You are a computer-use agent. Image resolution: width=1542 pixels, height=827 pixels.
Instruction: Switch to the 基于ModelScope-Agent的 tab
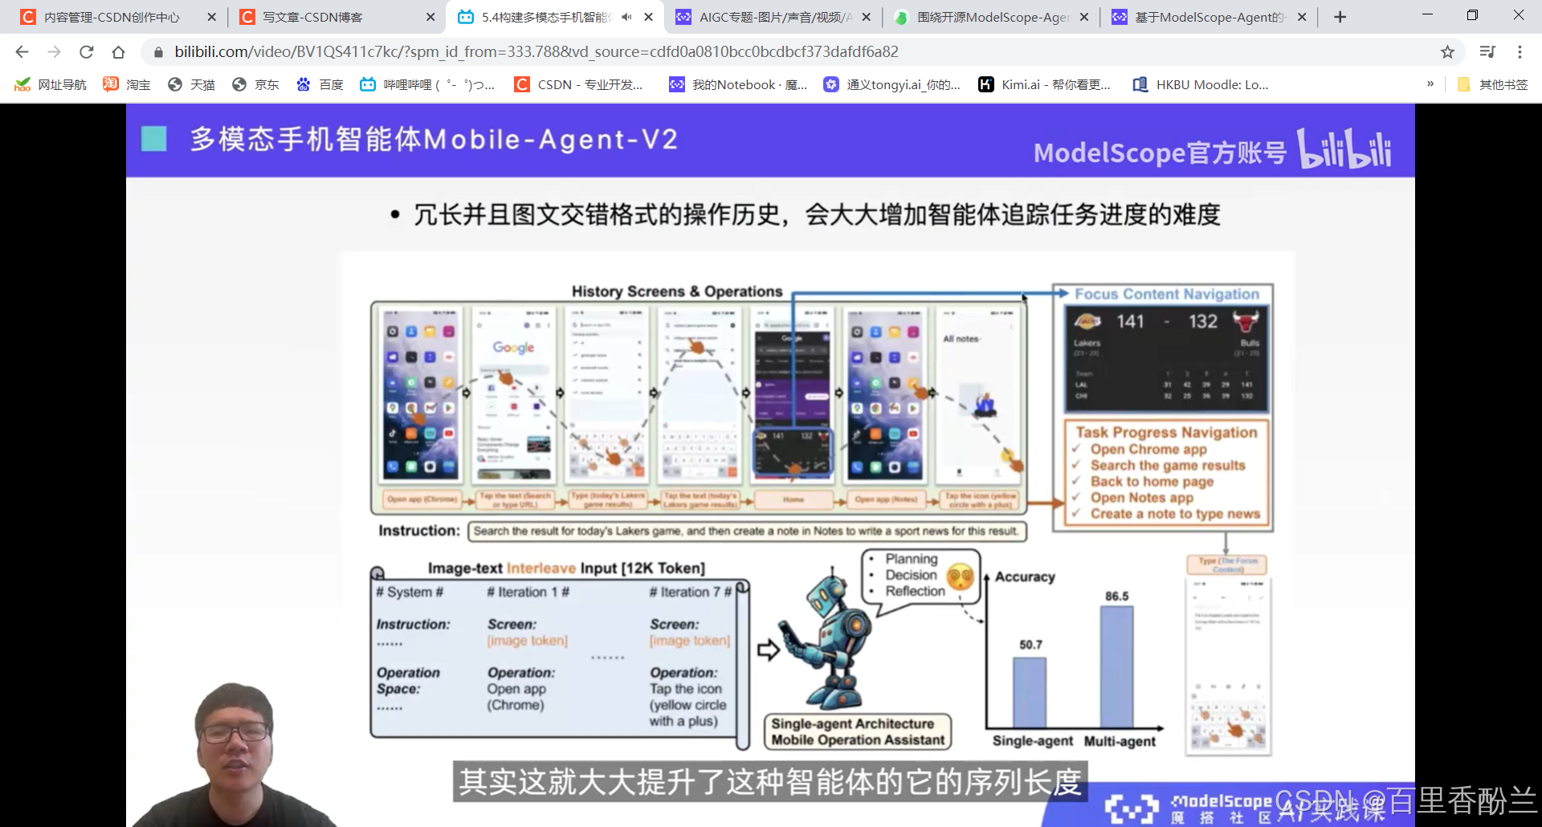[1209, 17]
